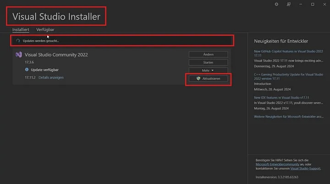330x184 pixels.
Task: Click the Visual Studio Community 2022 title
Action: point(56,54)
